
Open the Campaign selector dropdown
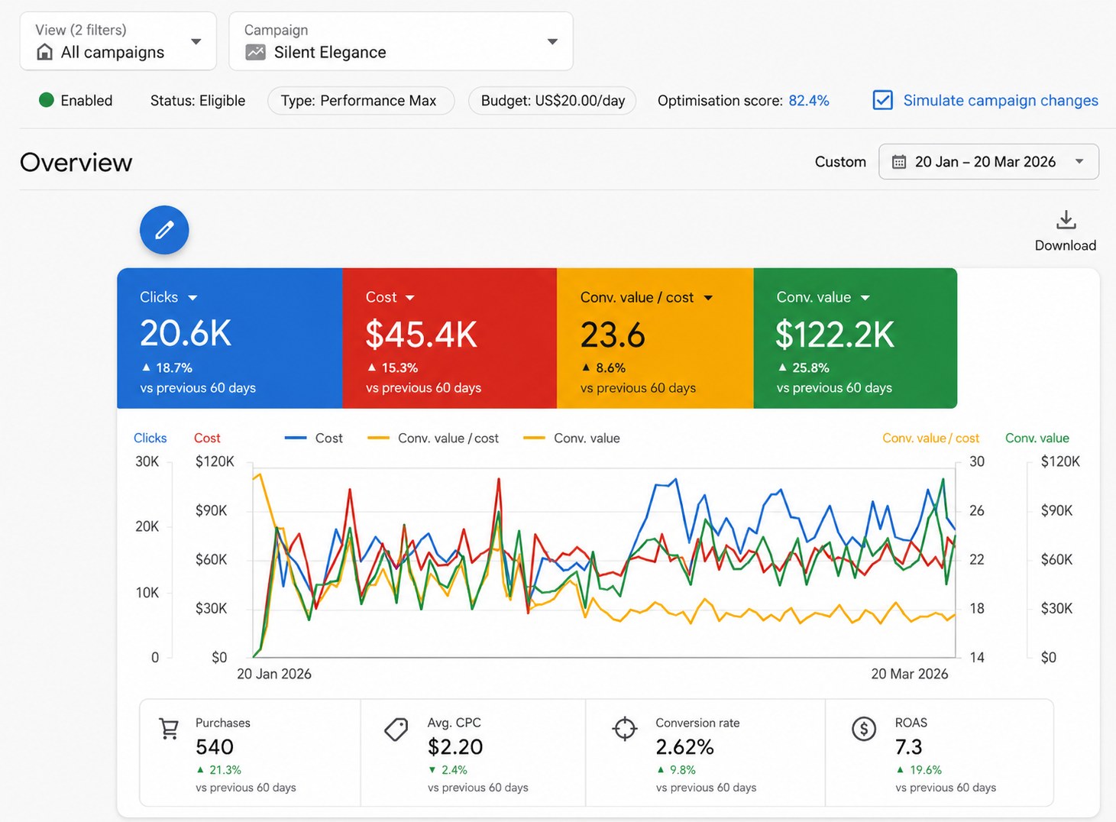401,41
